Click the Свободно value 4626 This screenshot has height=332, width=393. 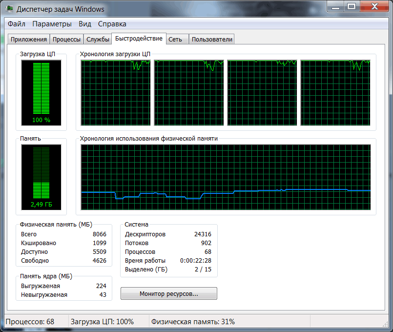[x=100, y=261]
